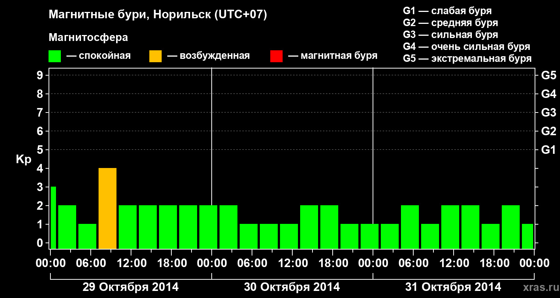Click the y-axis label '5'
The height and width of the screenshot is (298, 560).
pyautogui.click(x=41, y=150)
